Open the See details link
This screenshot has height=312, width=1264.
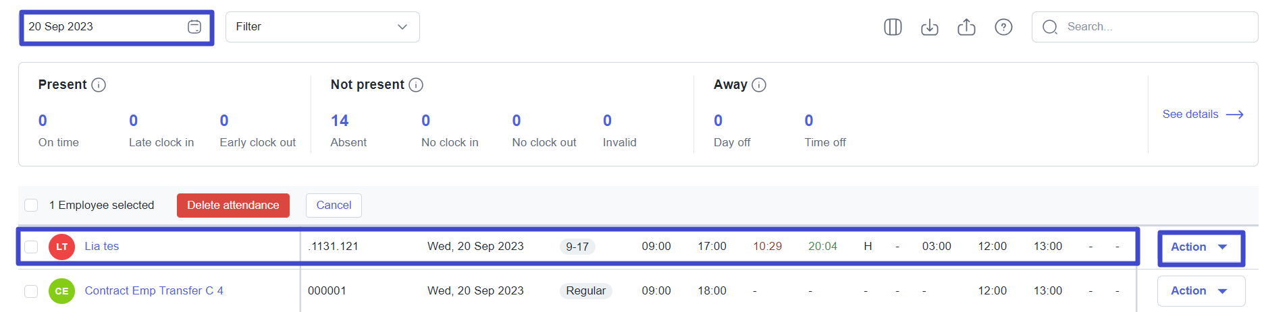pyautogui.click(x=1203, y=115)
